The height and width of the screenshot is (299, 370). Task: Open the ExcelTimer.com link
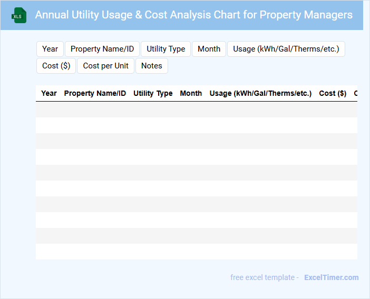tap(331, 277)
